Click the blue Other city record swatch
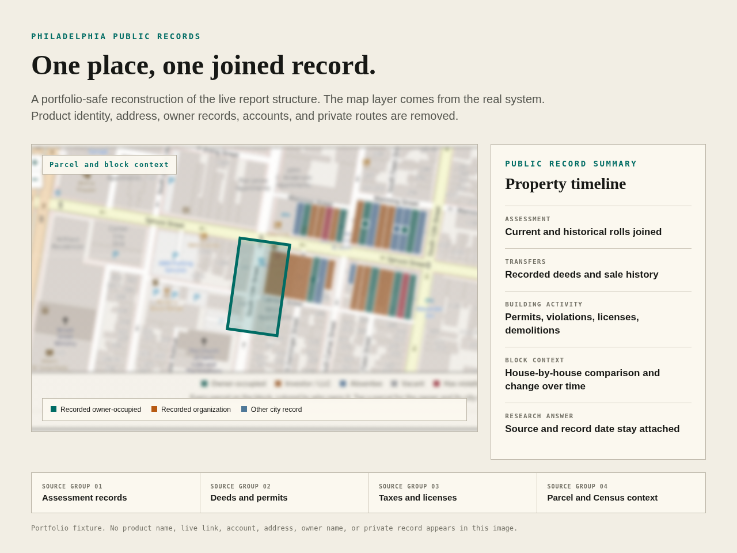 click(244, 409)
